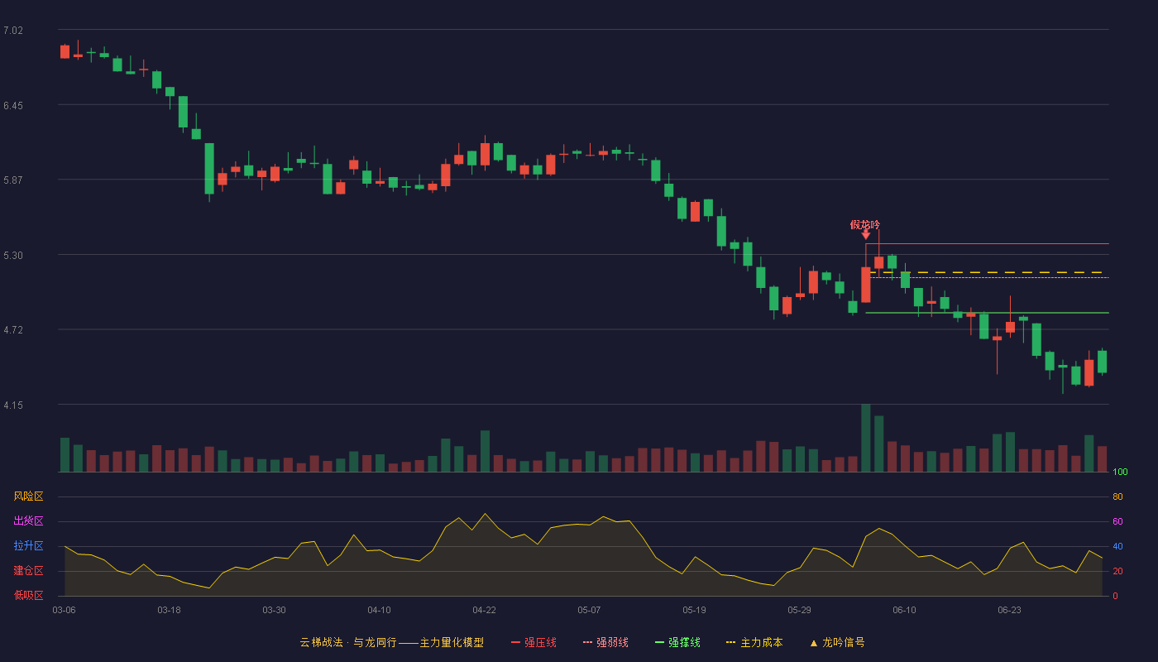
Task: Click the 05-19 date label
Action: pyautogui.click(x=694, y=610)
